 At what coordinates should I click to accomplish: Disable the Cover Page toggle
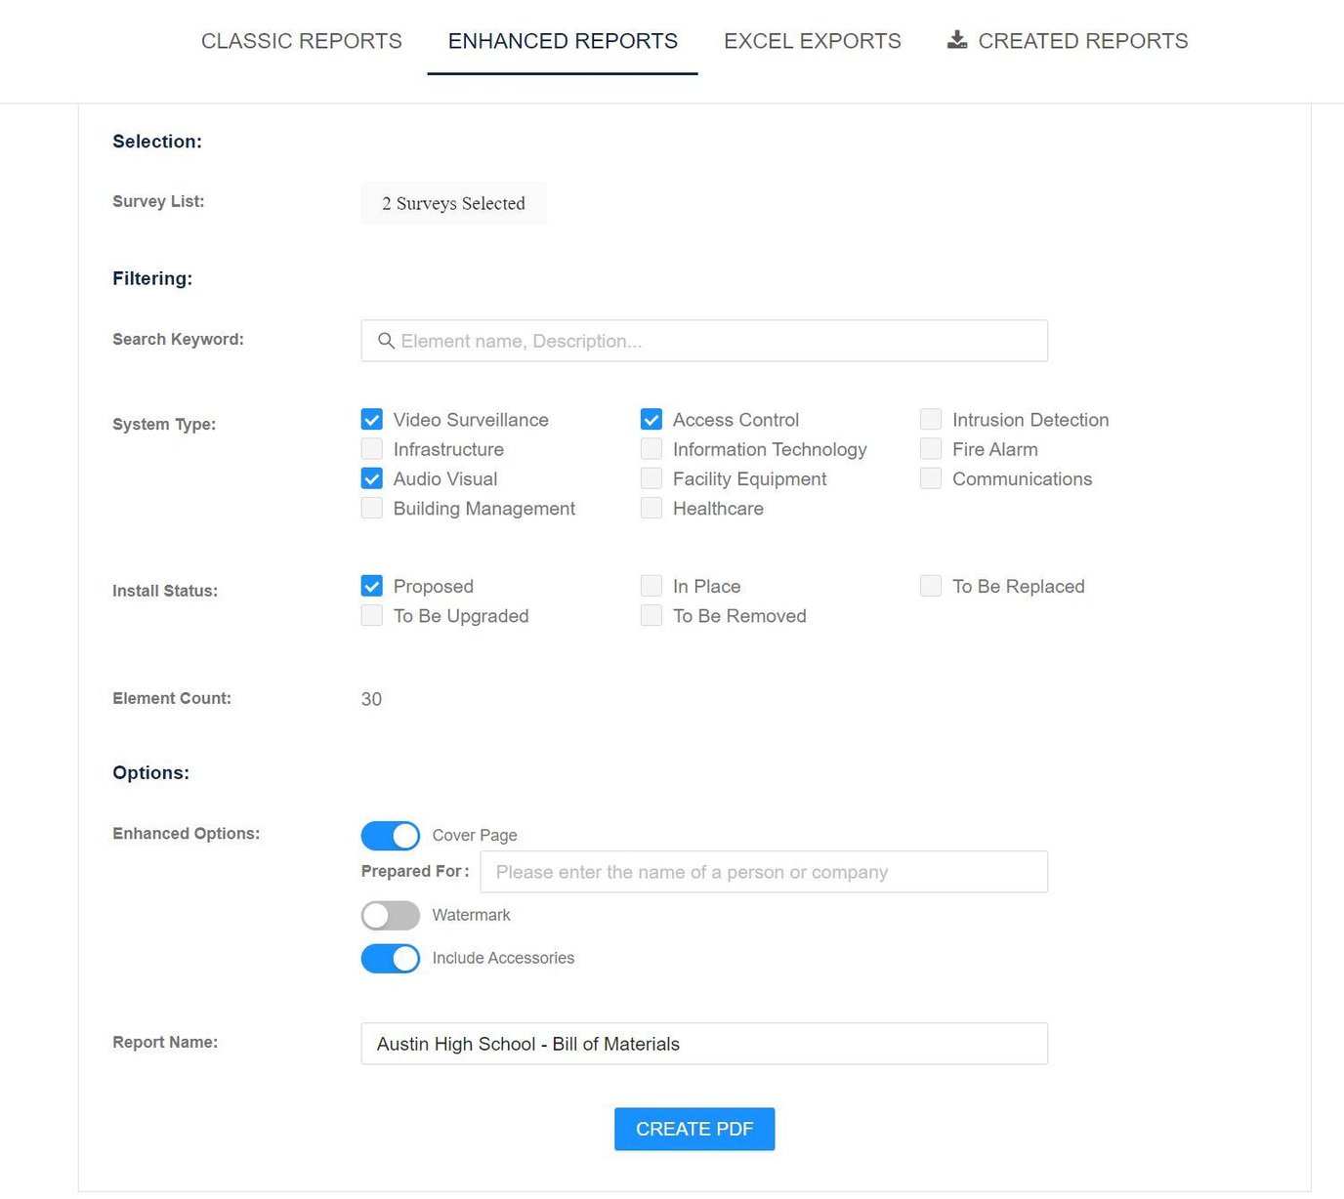pyautogui.click(x=390, y=835)
